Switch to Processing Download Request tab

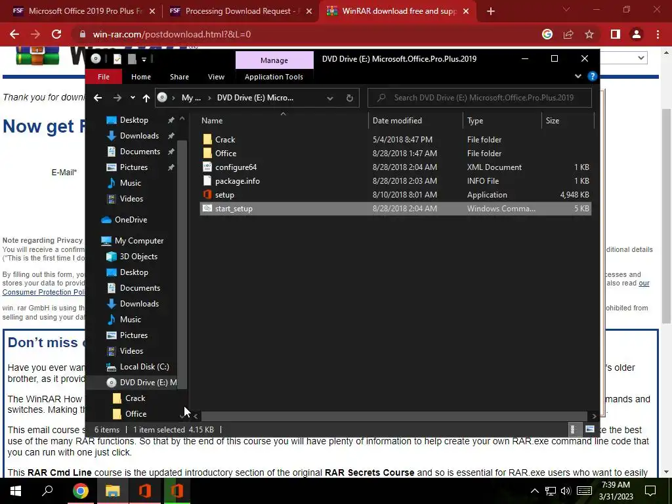tap(240, 11)
